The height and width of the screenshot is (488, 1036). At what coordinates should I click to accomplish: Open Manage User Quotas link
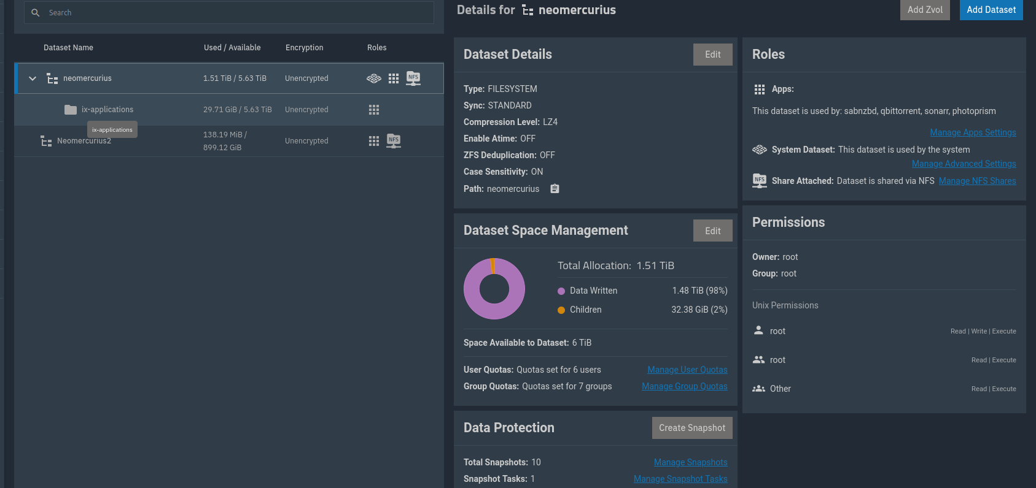(x=687, y=370)
